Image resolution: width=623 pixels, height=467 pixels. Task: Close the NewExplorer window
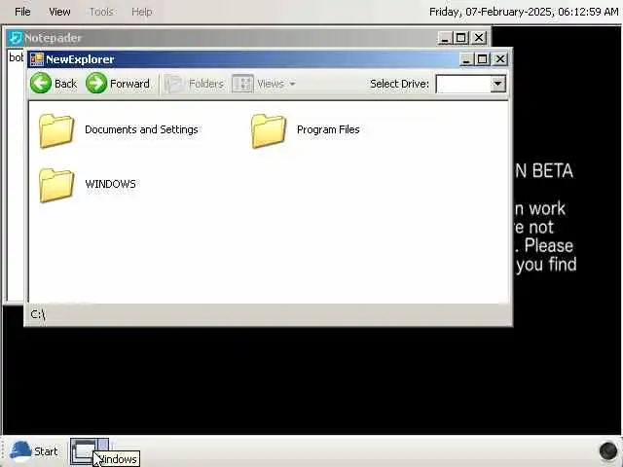(499, 59)
